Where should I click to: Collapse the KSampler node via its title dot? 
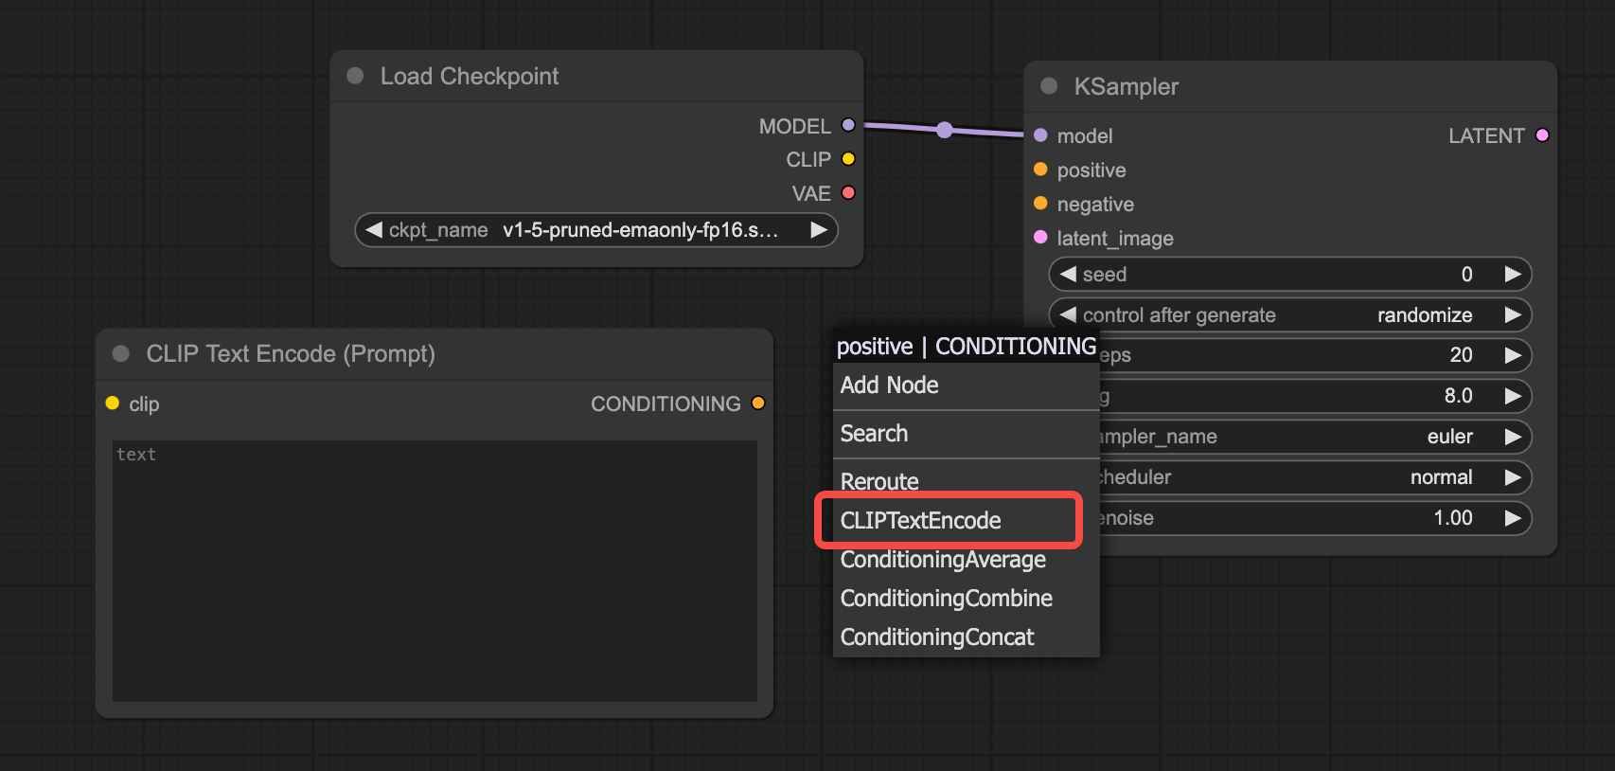1049,86
